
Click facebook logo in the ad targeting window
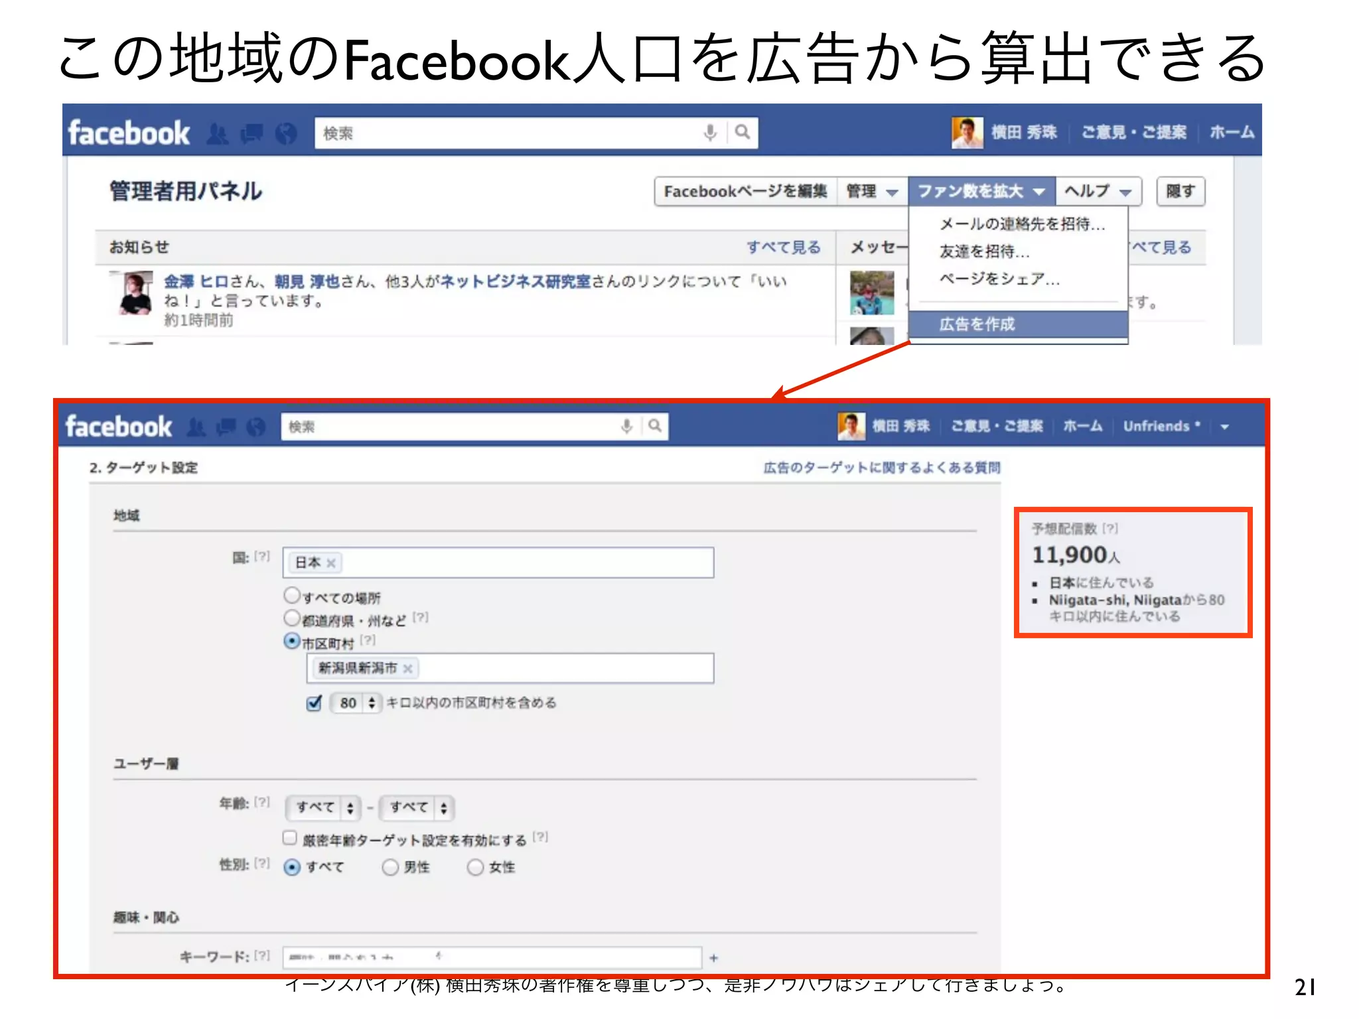point(119,426)
